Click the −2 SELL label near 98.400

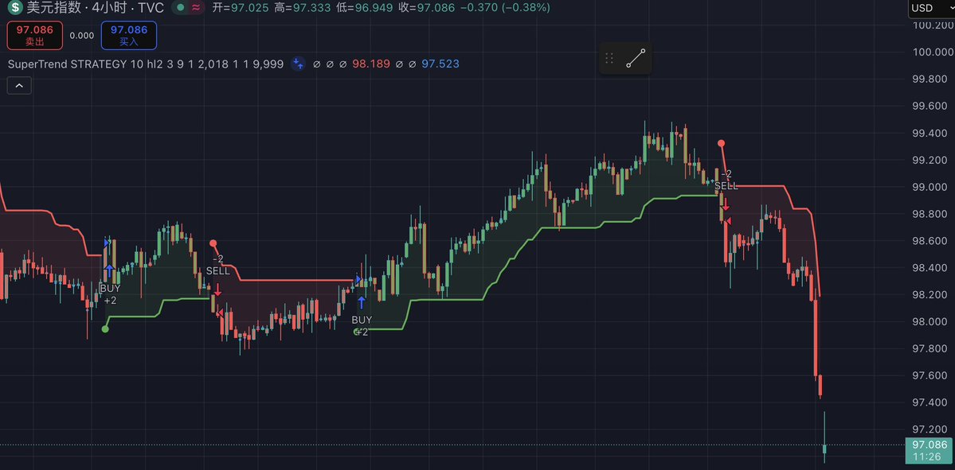click(x=218, y=265)
